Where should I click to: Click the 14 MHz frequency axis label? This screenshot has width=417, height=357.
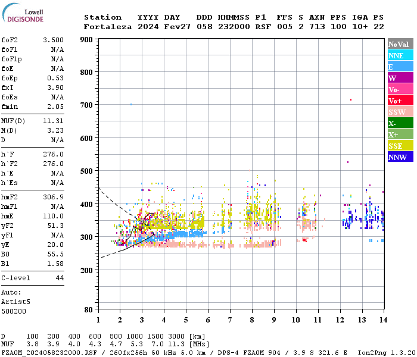click(x=383, y=320)
